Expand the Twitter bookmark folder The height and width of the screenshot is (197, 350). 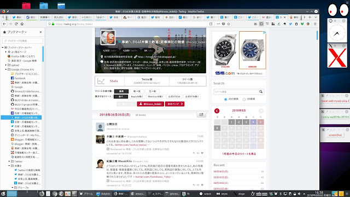coord(9,161)
